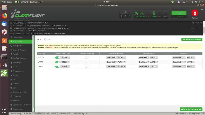Open Firefox from the dock
Image resolution: width=205 pixels, height=115 pixels.
4,16
